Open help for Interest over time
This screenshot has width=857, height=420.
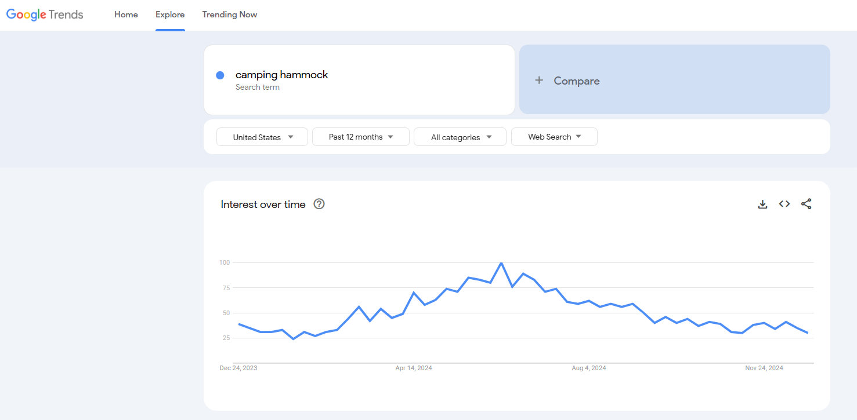[x=319, y=204]
